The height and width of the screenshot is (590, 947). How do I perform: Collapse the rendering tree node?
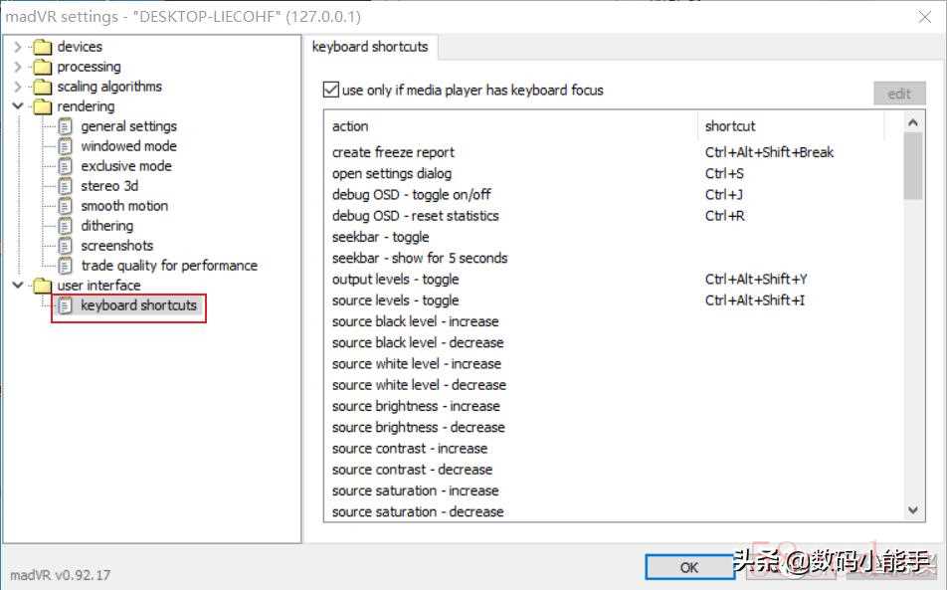coord(18,106)
